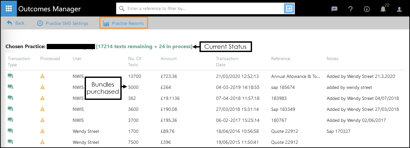Sort by No. Of Texts column header
Viewport: 410px width, 148px height.
[x=135, y=61]
